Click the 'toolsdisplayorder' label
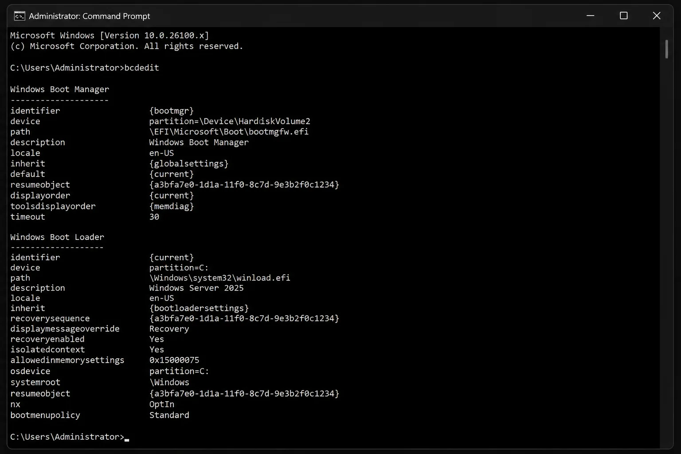Image resolution: width=681 pixels, height=454 pixels. [53, 206]
